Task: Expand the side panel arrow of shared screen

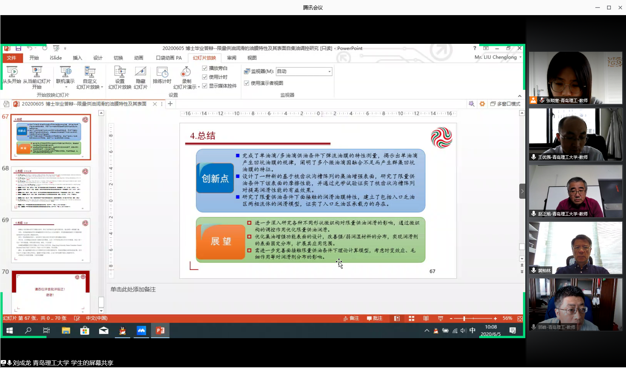Action: [x=522, y=191]
